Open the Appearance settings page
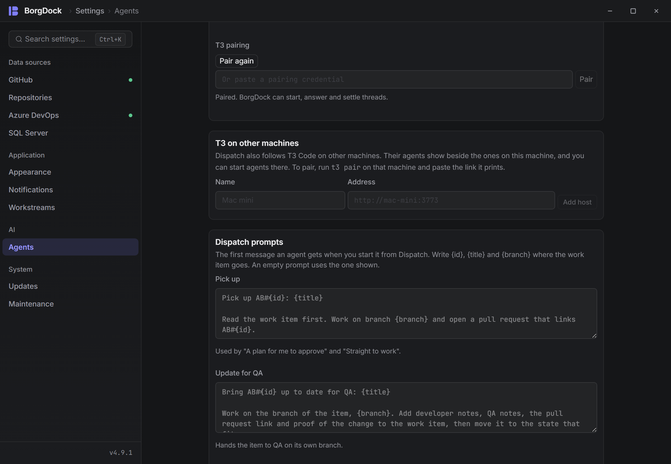Screen dimensions: 671x464 (70, 172)
